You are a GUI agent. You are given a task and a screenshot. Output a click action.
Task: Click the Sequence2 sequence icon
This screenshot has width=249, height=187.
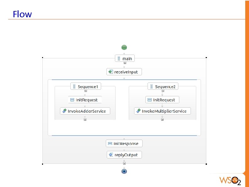pos(151,86)
